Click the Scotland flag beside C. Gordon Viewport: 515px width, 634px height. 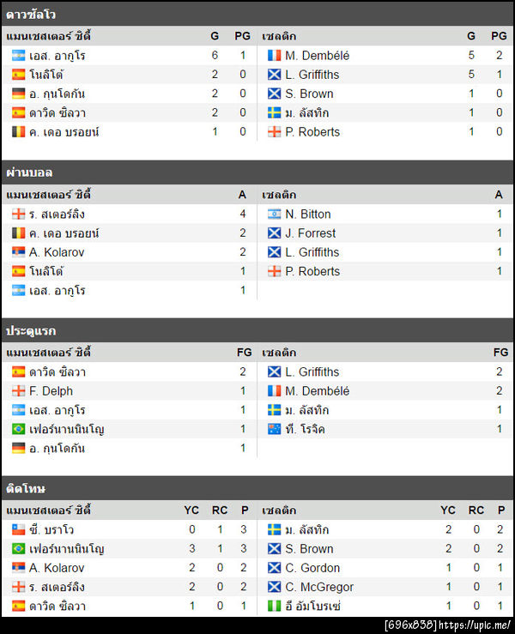point(275,568)
